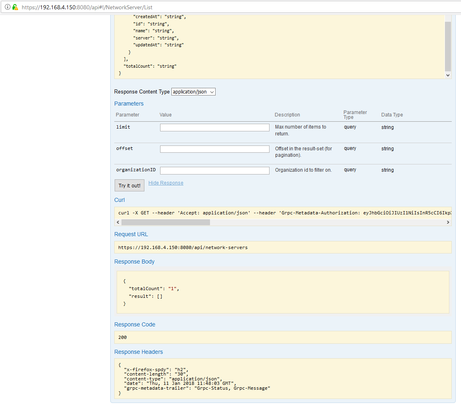
Task: Click the "result": [] line in Response Body
Action: [146, 296]
